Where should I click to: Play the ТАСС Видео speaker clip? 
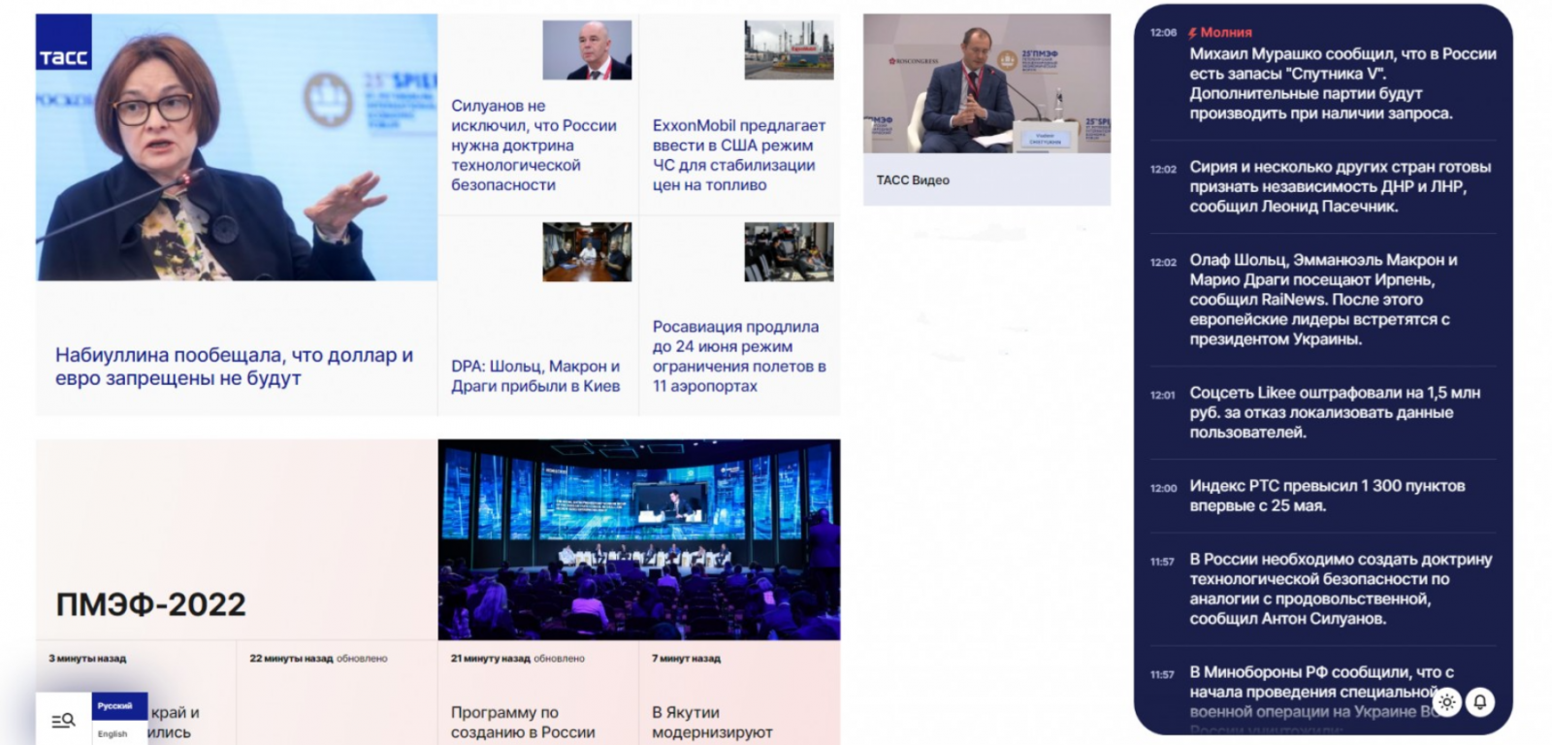[986, 83]
